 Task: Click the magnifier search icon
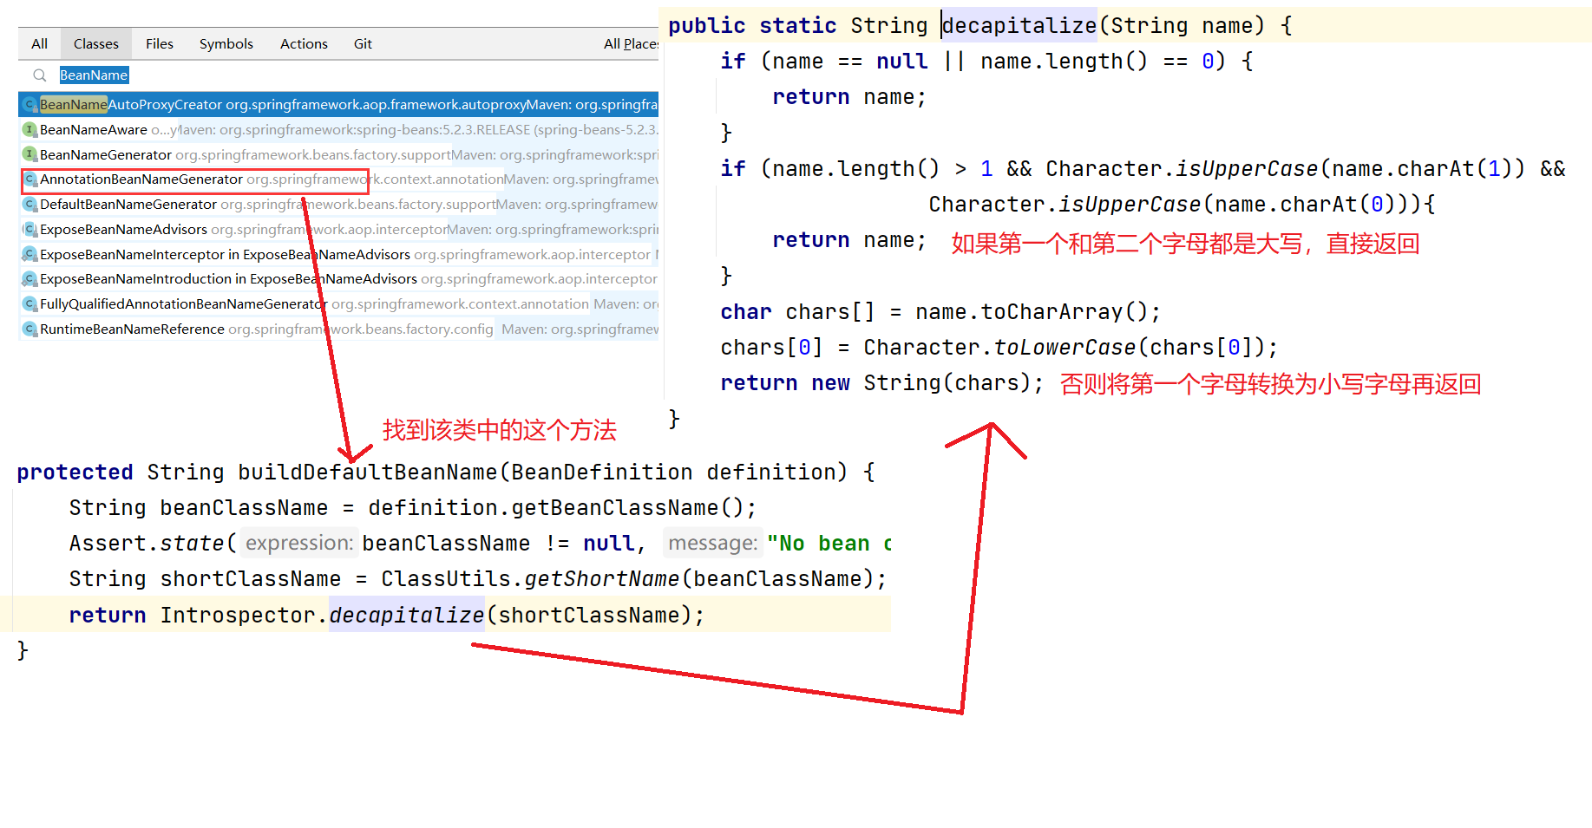point(40,75)
